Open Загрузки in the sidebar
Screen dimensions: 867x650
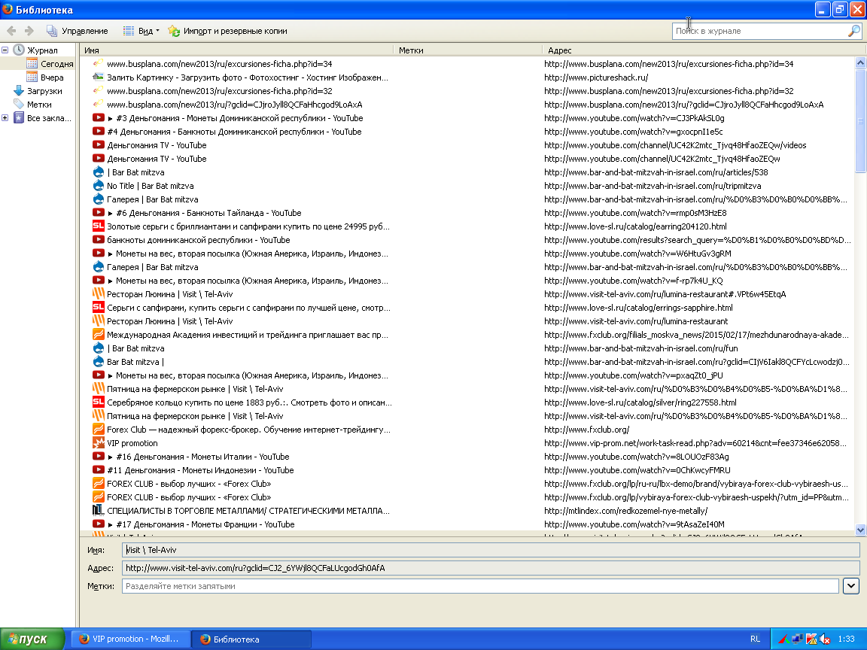click(x=44, y=91)
